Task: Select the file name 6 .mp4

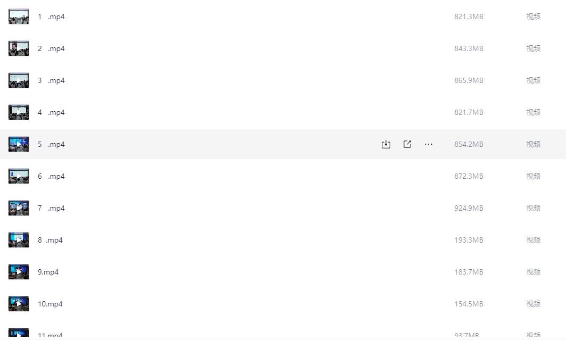Action: pos(51,176)
